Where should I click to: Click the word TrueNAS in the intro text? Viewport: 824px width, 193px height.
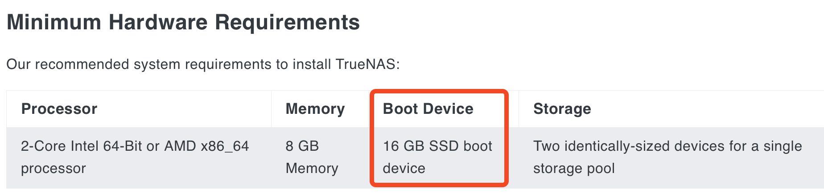pos(366,64)
